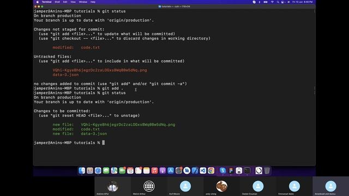Open Calendar showing date 10
349x196 pixels.
tap(130, 170)
